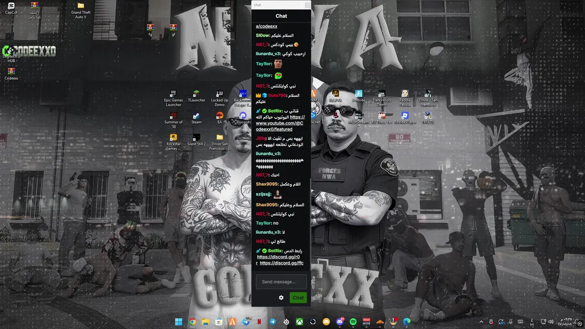Open Spotify from the taskbar

coord(353,322)
